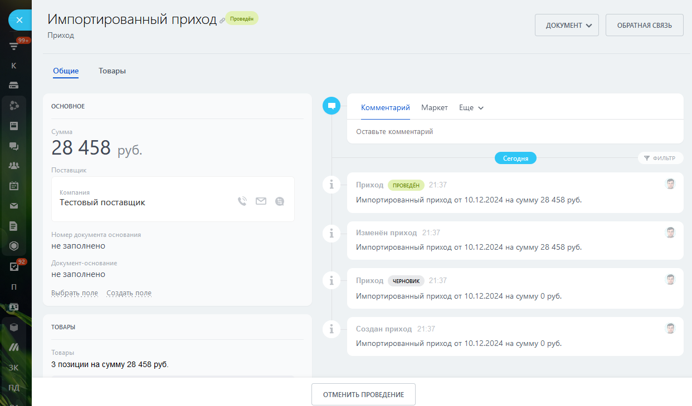The height and width of the screenshot is (406, 692).
Task: Open the funnel icon with 99+ badge
Action: [x=14, y=46]
